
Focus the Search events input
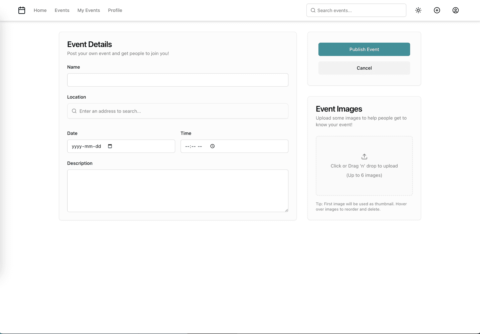(356, 10)
